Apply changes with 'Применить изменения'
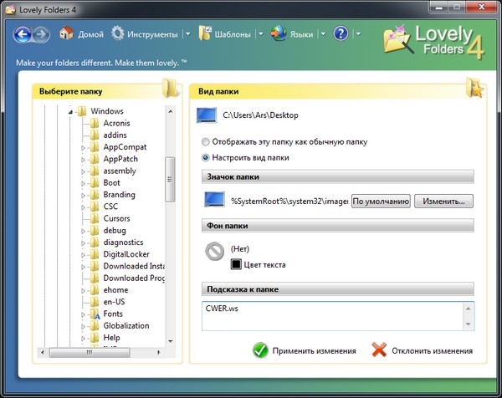Screen dimensions: 502x398 pos(305,351)
